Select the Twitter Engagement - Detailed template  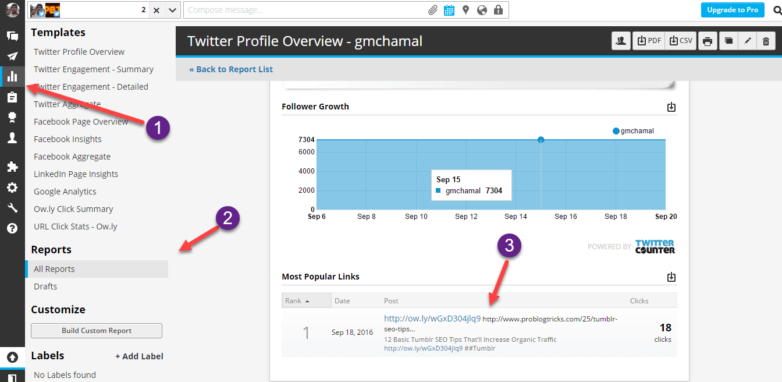91,87
